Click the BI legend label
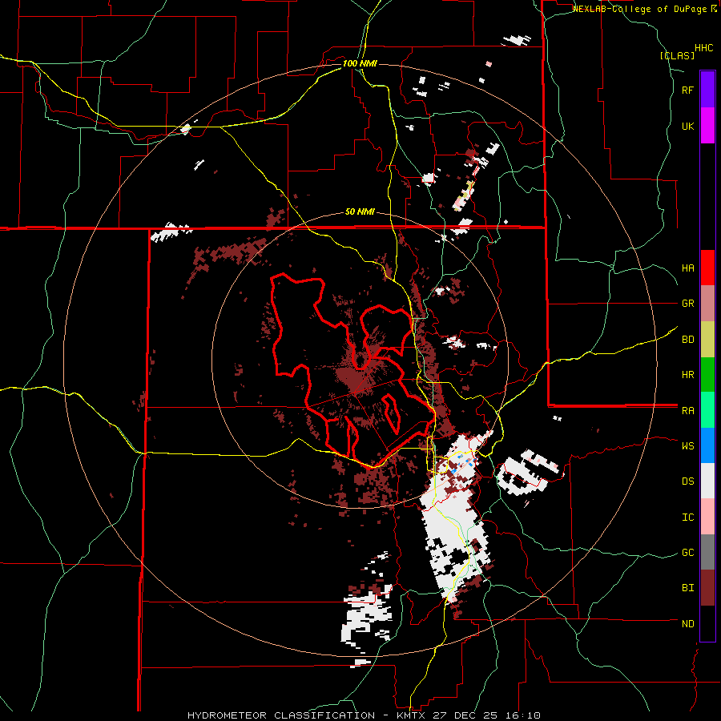 pyautogui.click(x=687, y=588)
